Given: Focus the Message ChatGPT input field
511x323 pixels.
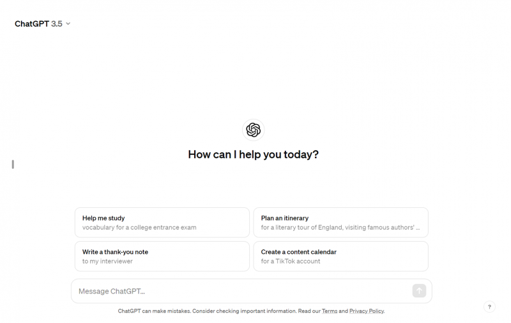Looking at the screenshot, I should click(243, 291).
